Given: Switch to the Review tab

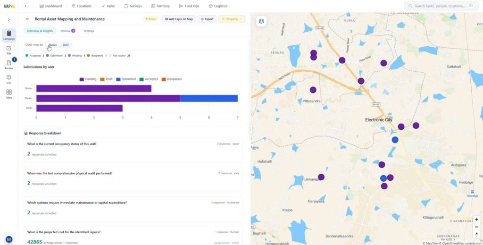Looking at the screenshot, I should [x=68, y=31].
